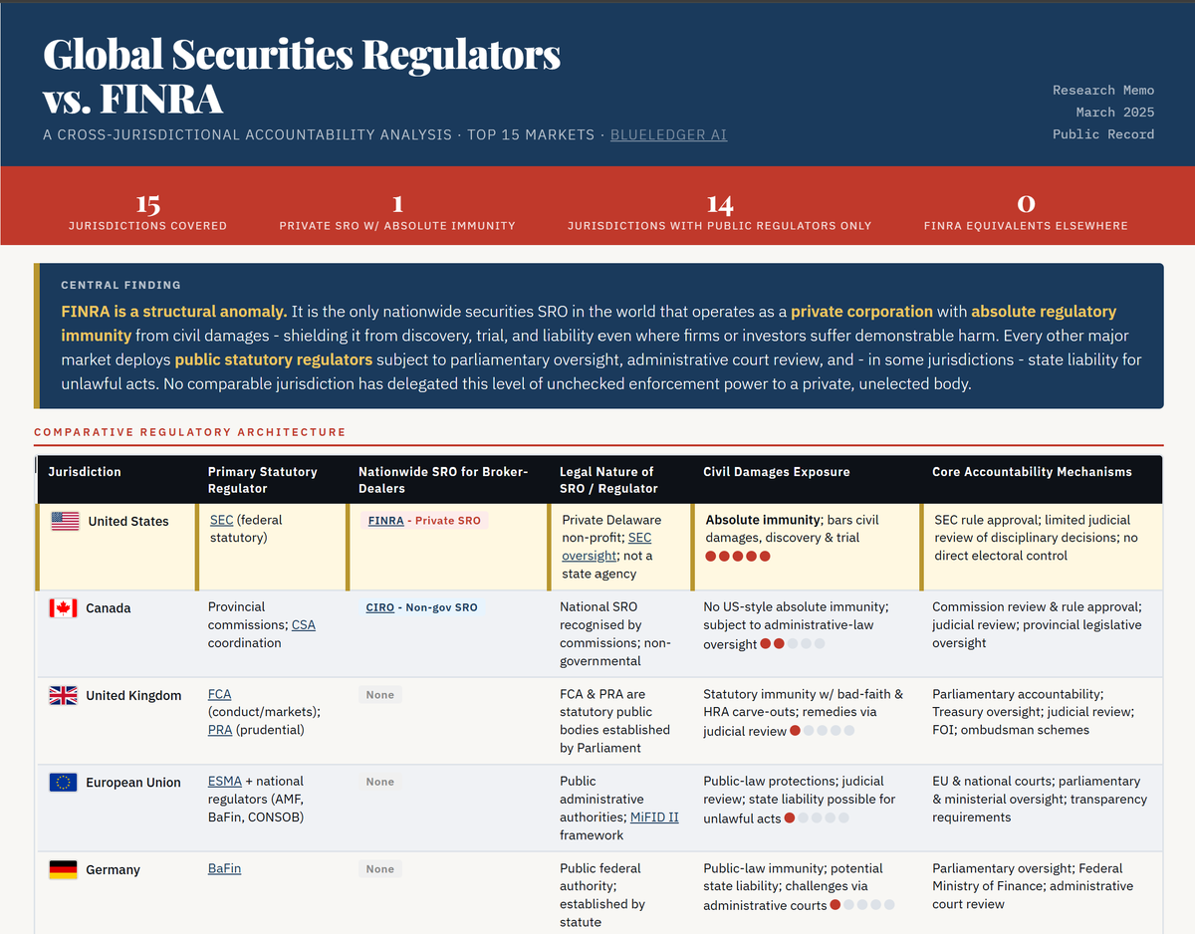The height and width of the screenshot is (934, 1195).
Task: Click the highlighted 'private corporation' phrase
Action: (861, 311)
